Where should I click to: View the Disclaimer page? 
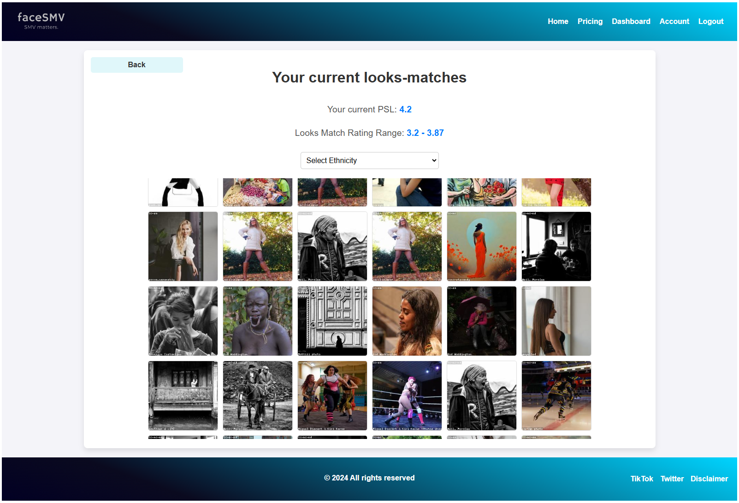click(x=709, y=479)
